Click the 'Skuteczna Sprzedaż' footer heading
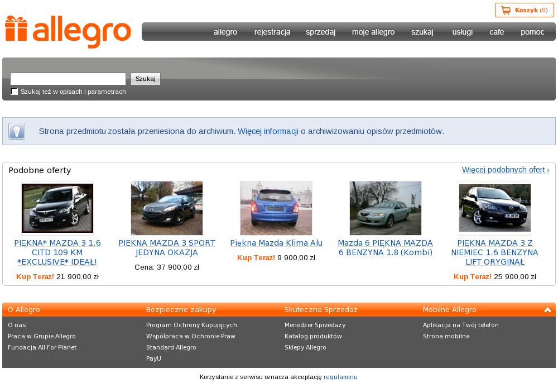This screenshot has height=388, width=558. [x=321, y=310]
